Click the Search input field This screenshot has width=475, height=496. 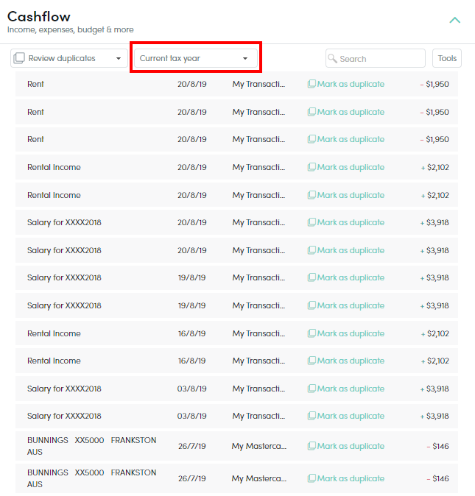click(x=376, y=58)
